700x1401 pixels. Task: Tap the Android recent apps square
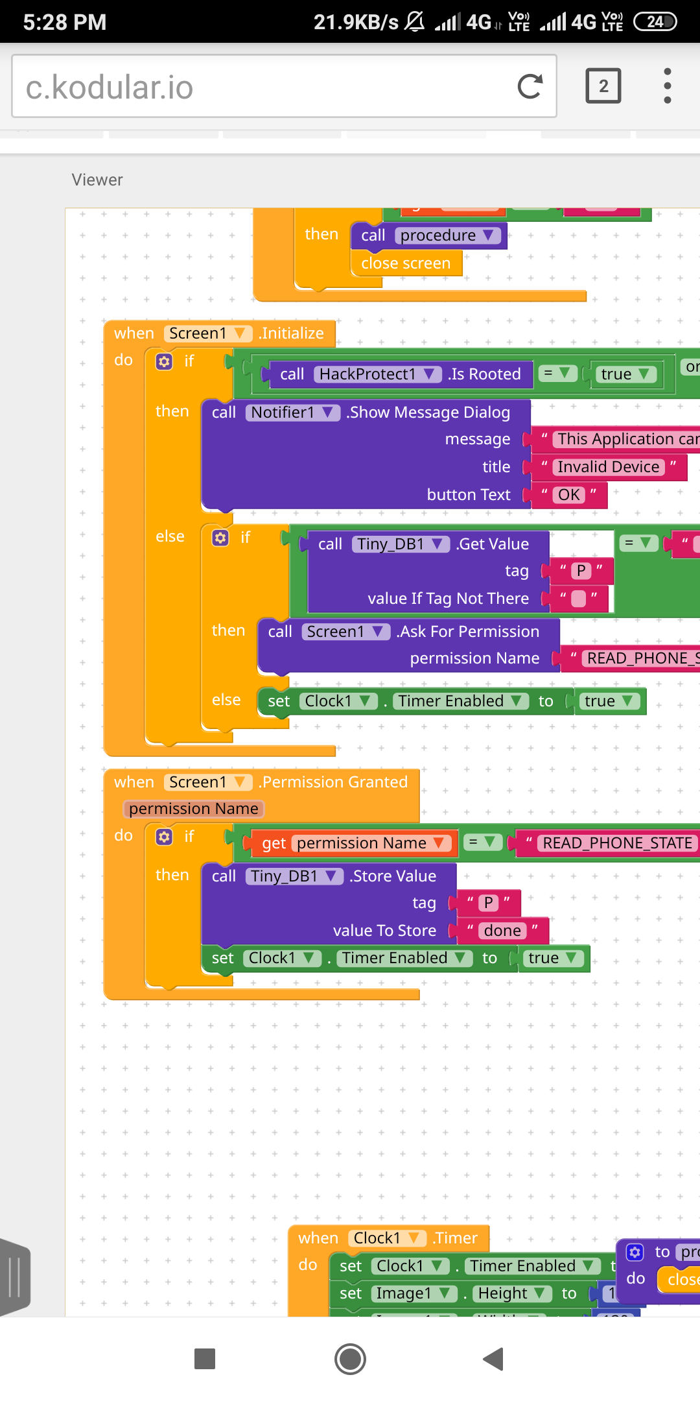click(x=205, y=1359)
